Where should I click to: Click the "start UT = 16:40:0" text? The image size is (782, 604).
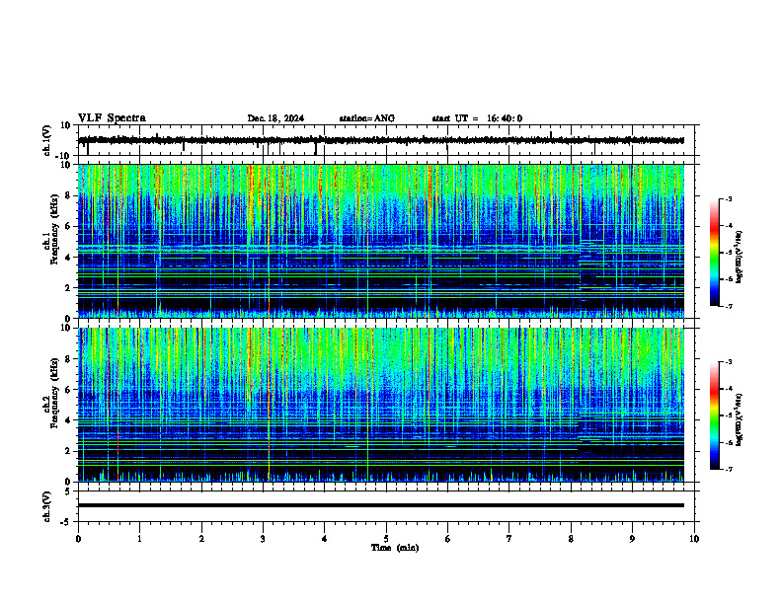[x=477, y=118]
